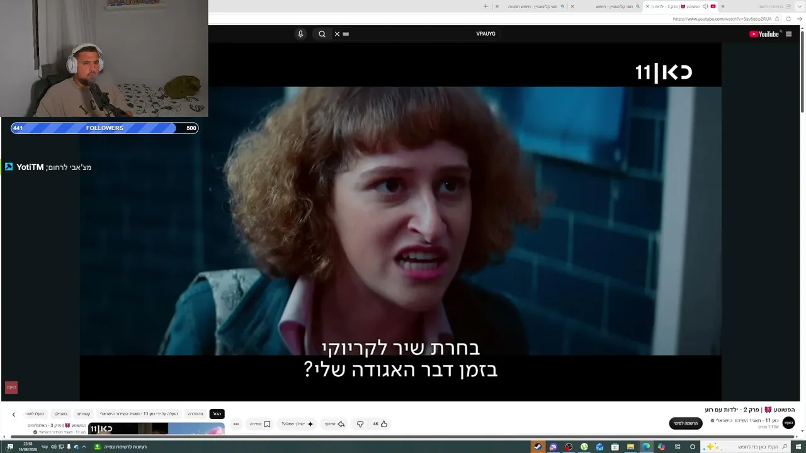This screenshot has height=453, width=806.
Task: Open a new browser tab with the plus button
Action: click(485, 6)
